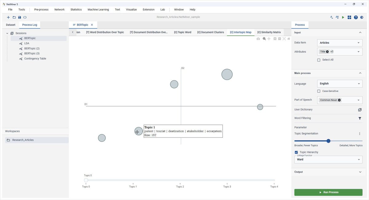Open Help via the question mark icon
The width and height of the screenshot is (369, 200).
tap(356, 17)
